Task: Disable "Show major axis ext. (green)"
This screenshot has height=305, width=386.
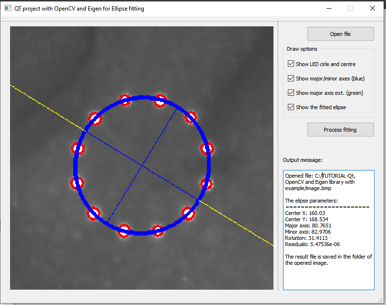Action: (x=291, y=92)
